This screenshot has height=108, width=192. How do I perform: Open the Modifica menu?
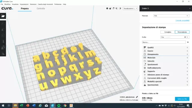click(7, 4)
